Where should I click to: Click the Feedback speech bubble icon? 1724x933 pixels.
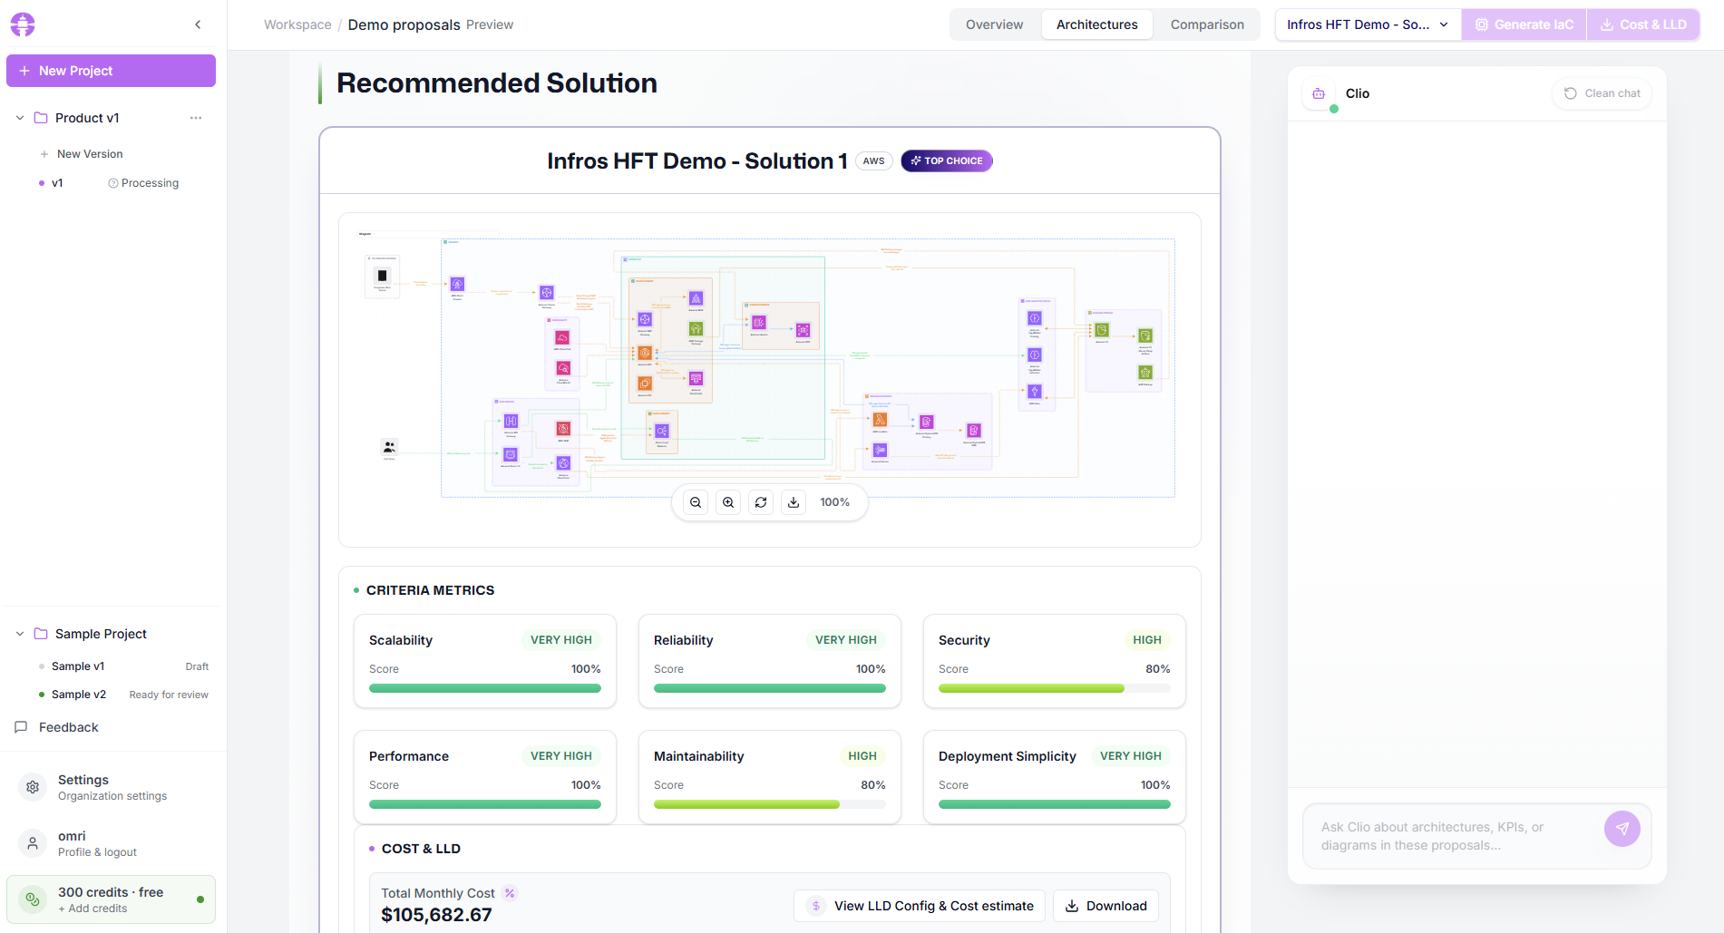click(x=21, y=727)
